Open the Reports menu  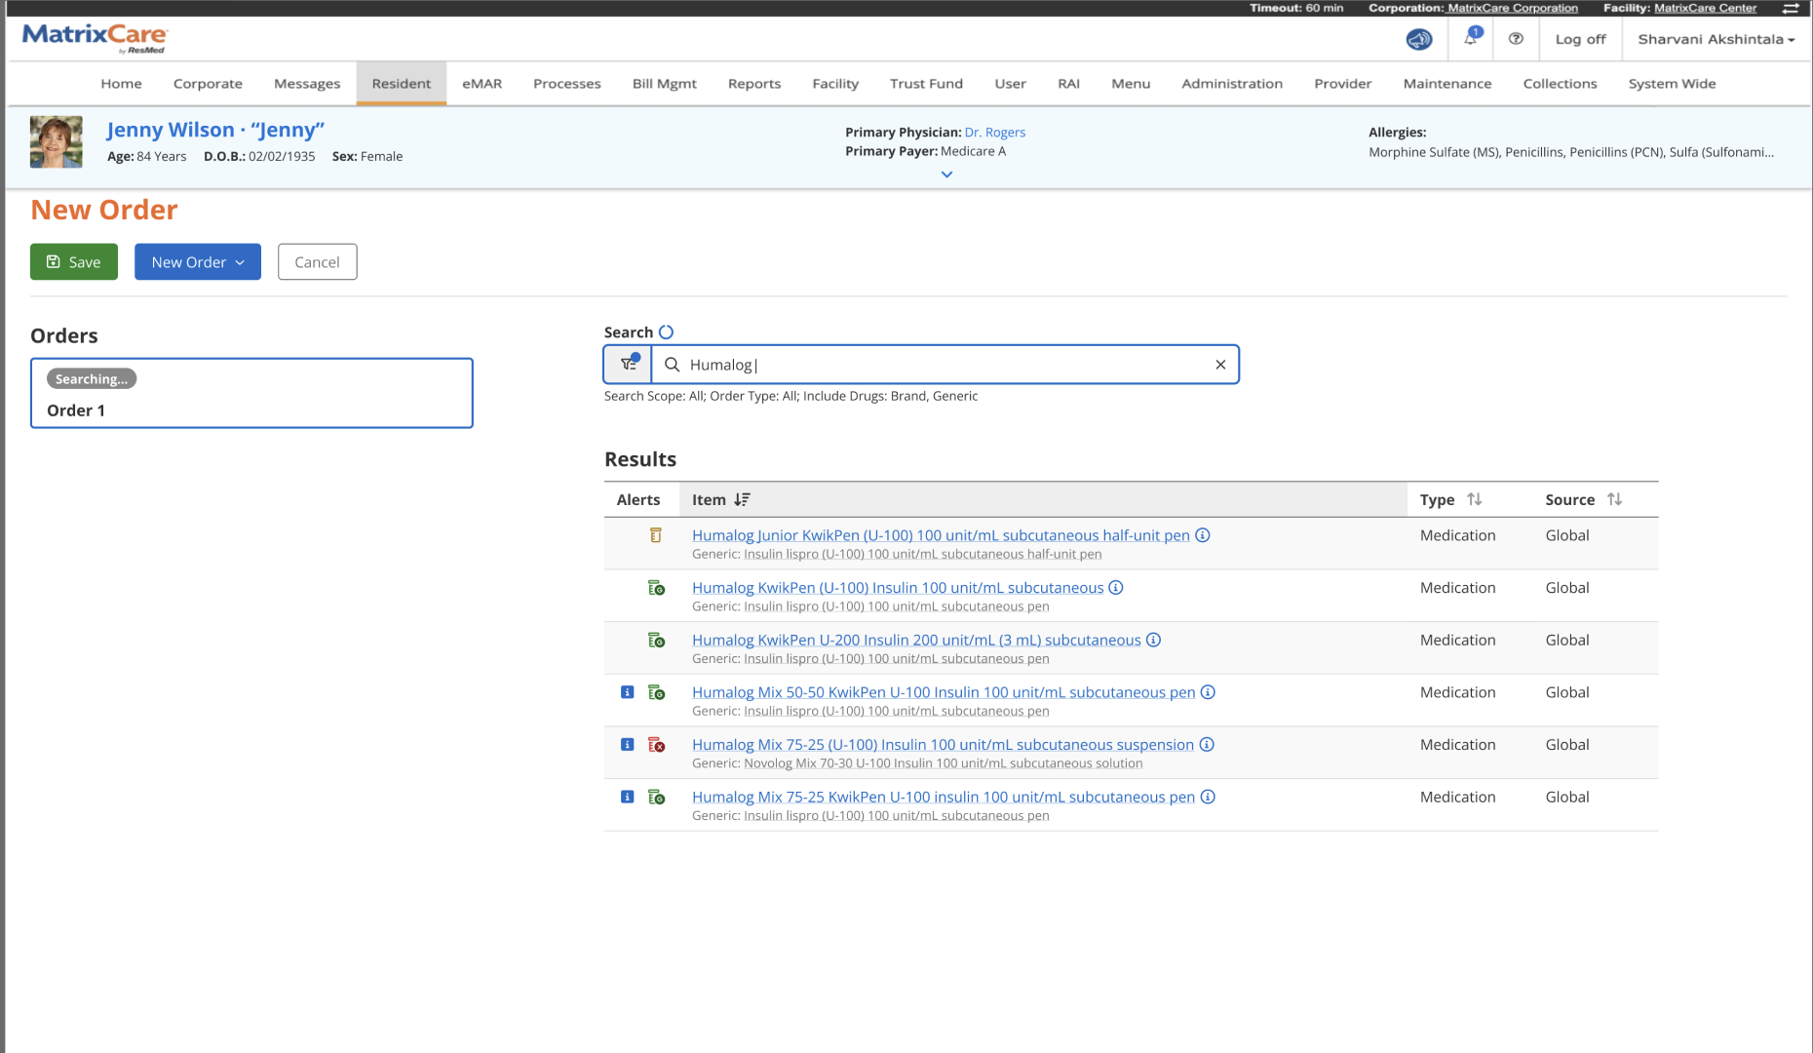[x=754, y=84]
